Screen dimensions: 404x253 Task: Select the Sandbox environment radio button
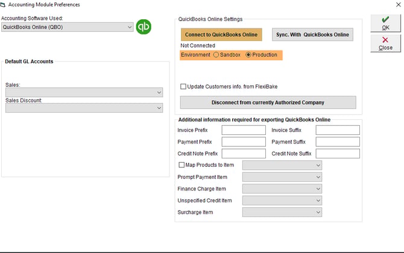tap(216, 55)
